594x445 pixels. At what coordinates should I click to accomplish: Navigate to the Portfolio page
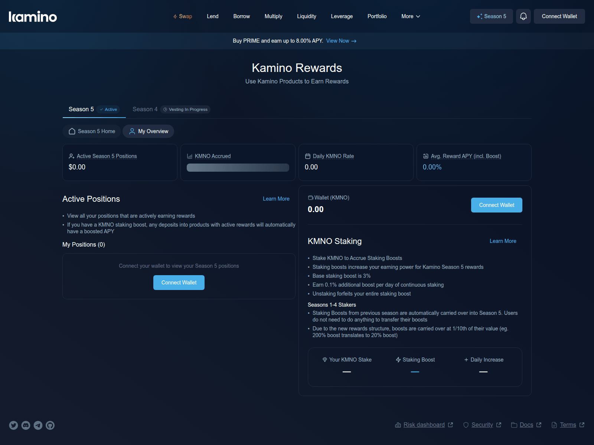pos(377,16)
